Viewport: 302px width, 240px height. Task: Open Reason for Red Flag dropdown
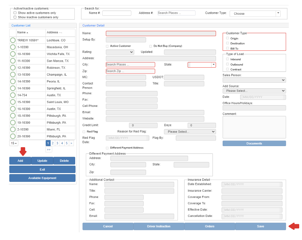tap(190, 132)
